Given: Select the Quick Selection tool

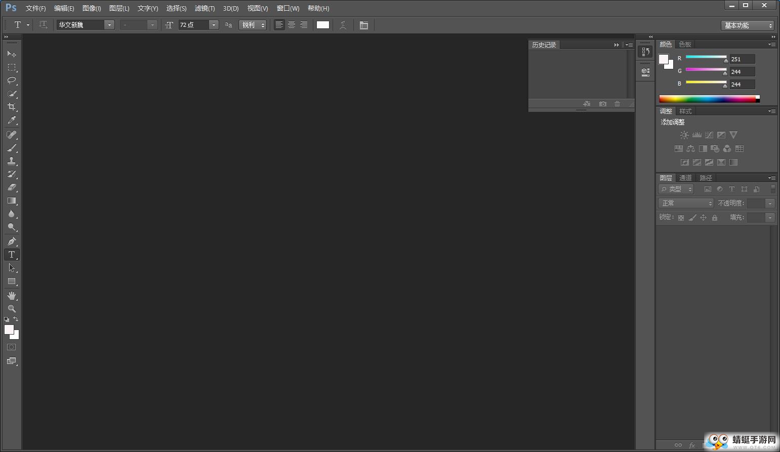Looking at the screenshot, I should click(12, 94).
